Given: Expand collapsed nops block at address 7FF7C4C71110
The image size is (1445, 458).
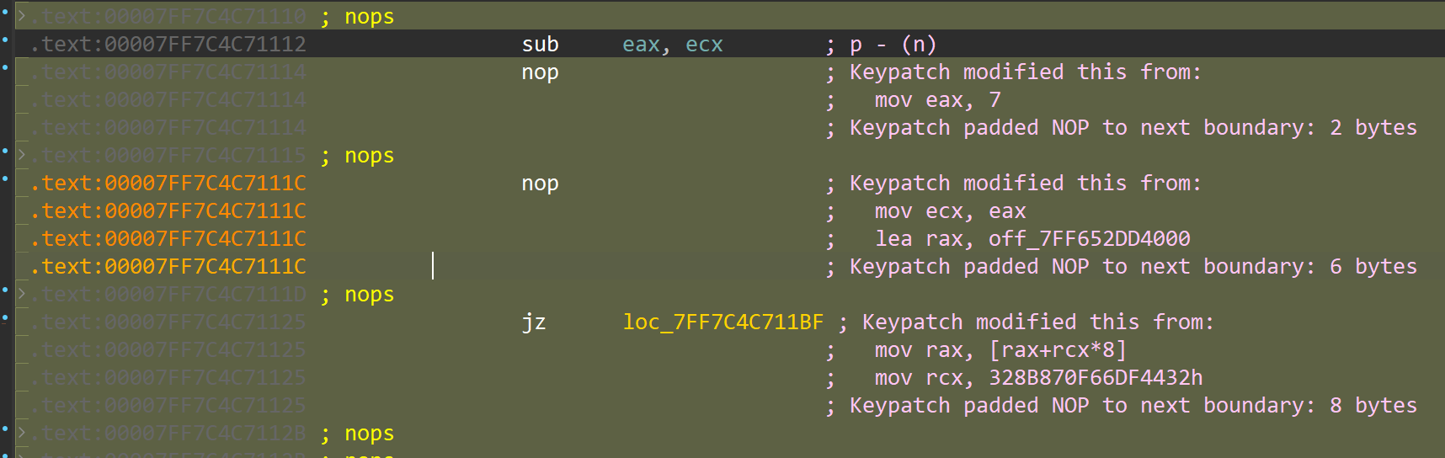Looking at the screenshot, I should coord(22,16).
